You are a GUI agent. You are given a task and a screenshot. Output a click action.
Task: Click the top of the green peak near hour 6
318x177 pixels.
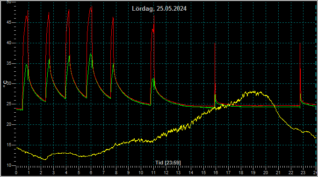[90, 54]
